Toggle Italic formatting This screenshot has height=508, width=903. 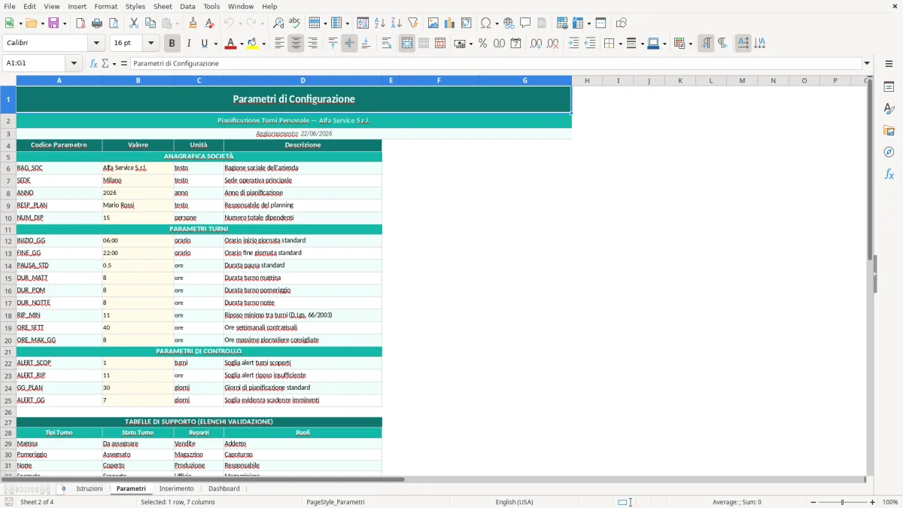[189, 44]
